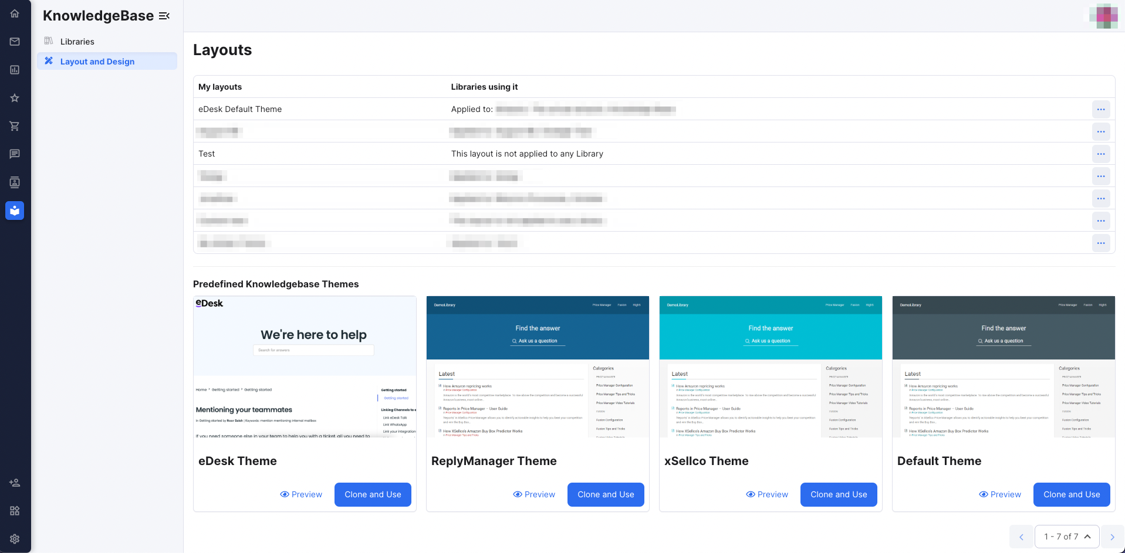The image size is (1125, 553).
Task: Collapse the KnowledgeBase side menu
Action: (x=164, y=16)
